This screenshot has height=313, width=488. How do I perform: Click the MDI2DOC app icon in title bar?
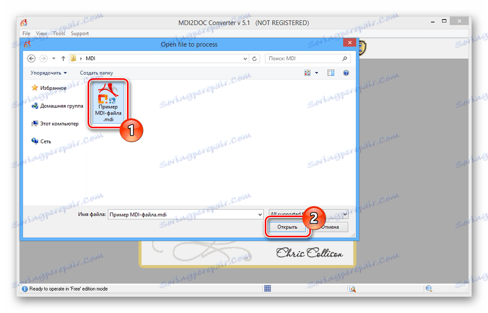(24, 23)
